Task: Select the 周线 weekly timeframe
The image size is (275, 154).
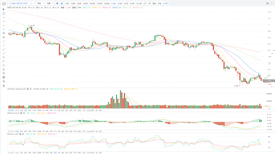Action: pyautogui.click(x=154, y=3)
